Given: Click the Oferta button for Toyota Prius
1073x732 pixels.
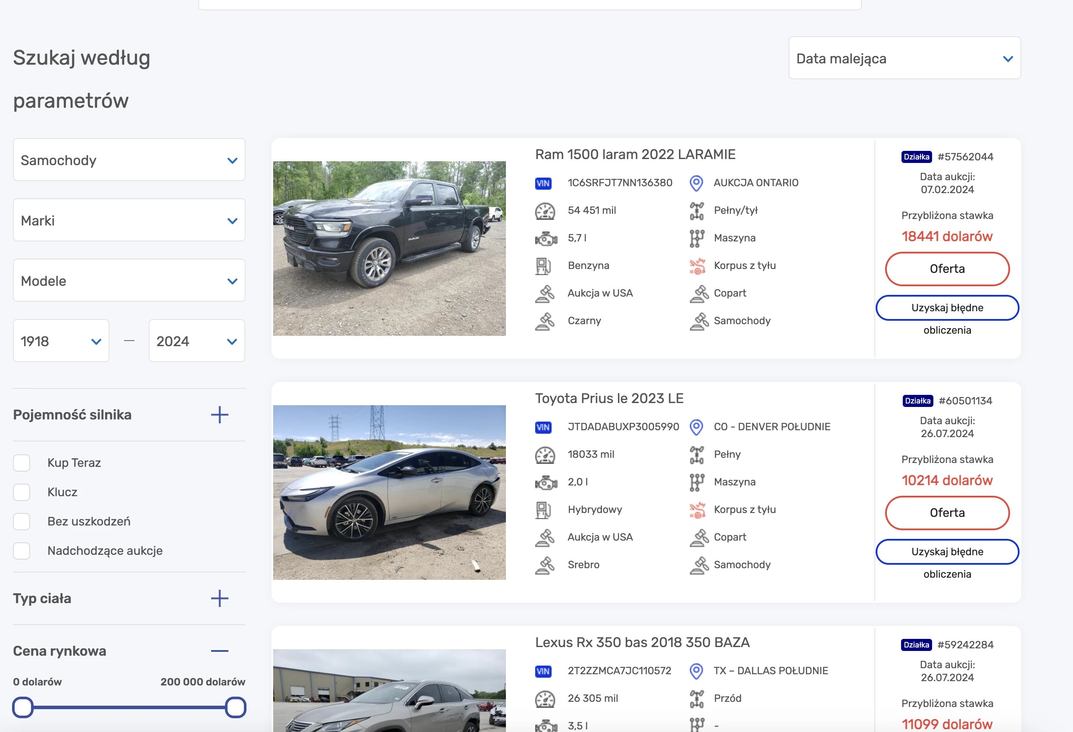Looking at the screenshot, I should 947,513.
